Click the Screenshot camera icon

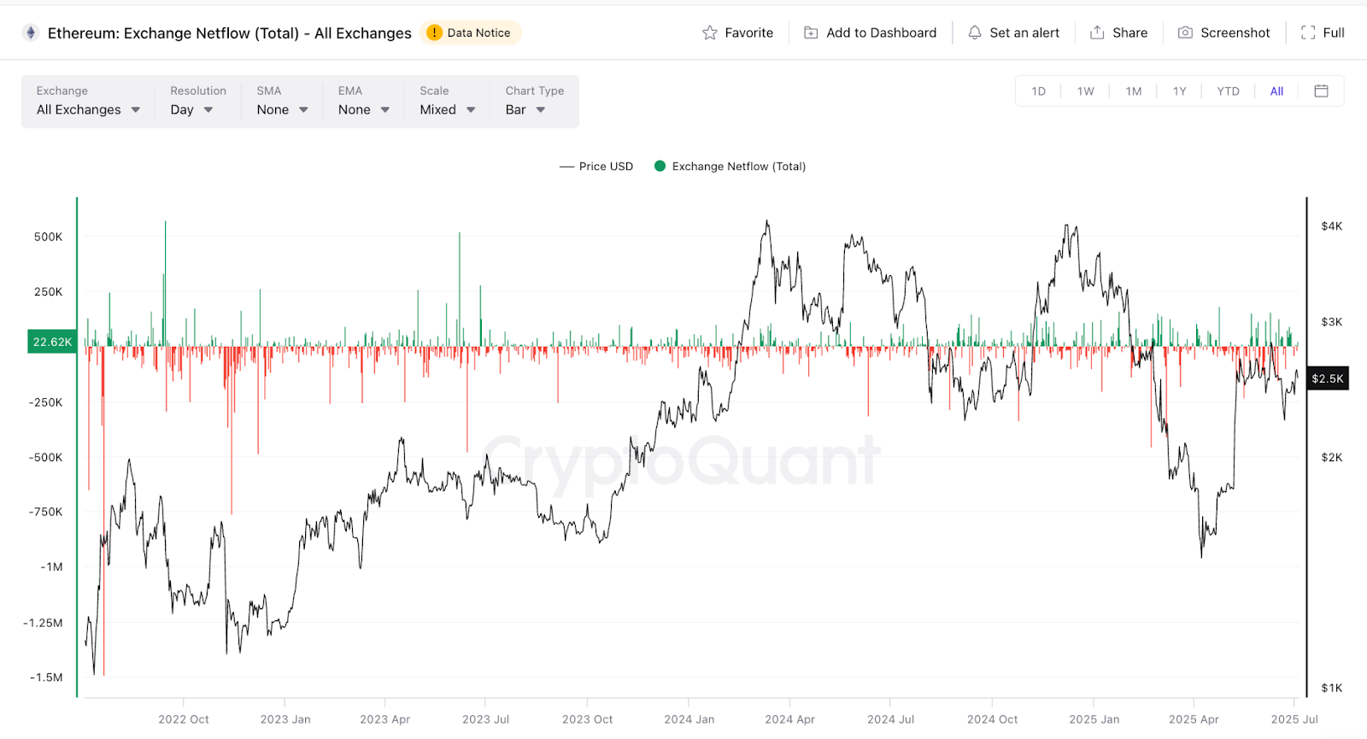click(x=1185, y=32)
